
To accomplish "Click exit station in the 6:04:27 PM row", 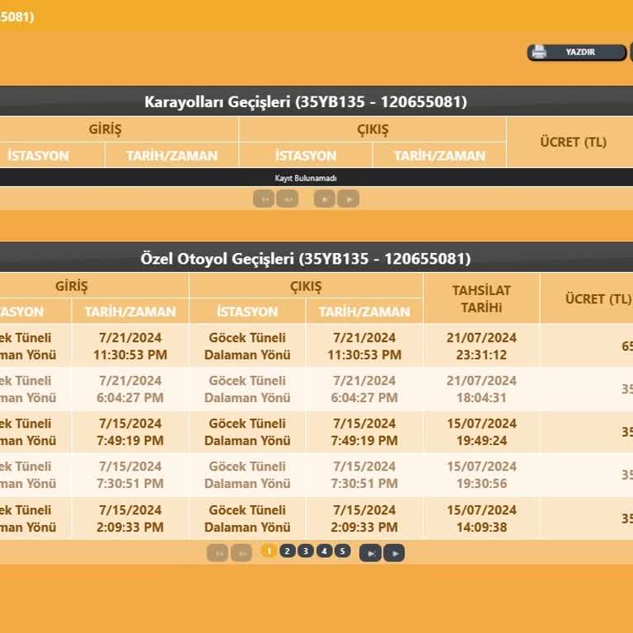I will pyautogui.click(x=247, y=389).
